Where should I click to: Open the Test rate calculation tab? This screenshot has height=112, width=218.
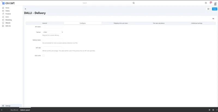[x=159, y=23]
